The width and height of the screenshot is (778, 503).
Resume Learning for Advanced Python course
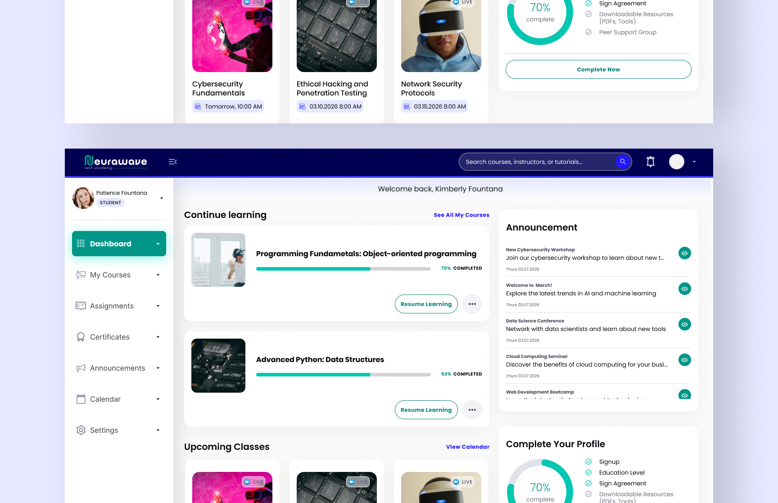click(x=426, y=410)
